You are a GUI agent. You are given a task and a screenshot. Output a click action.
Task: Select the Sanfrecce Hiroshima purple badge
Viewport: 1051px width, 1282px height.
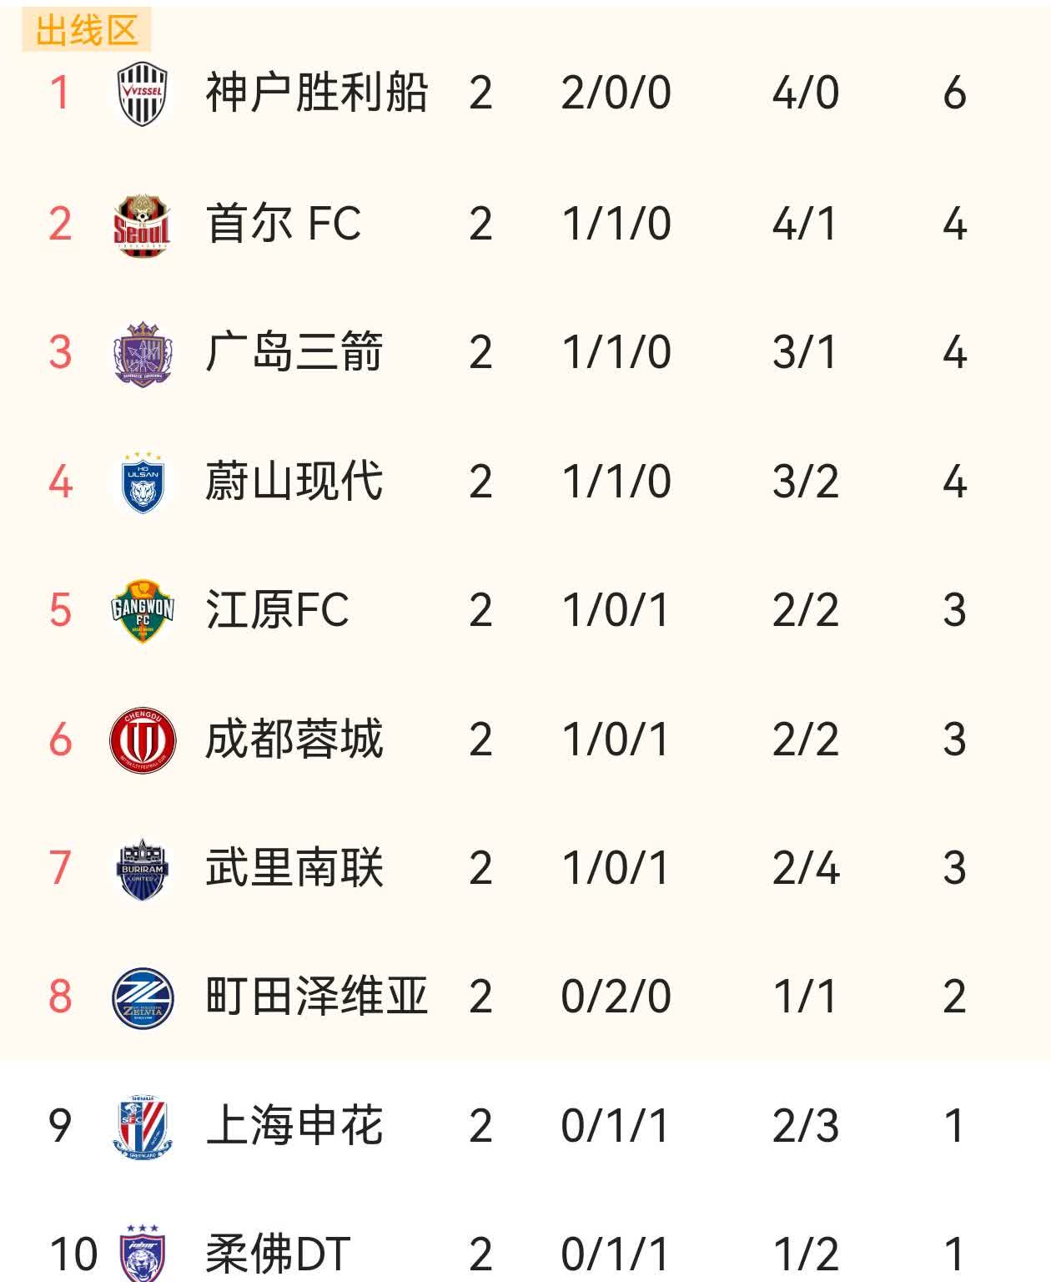coord(143,353)
